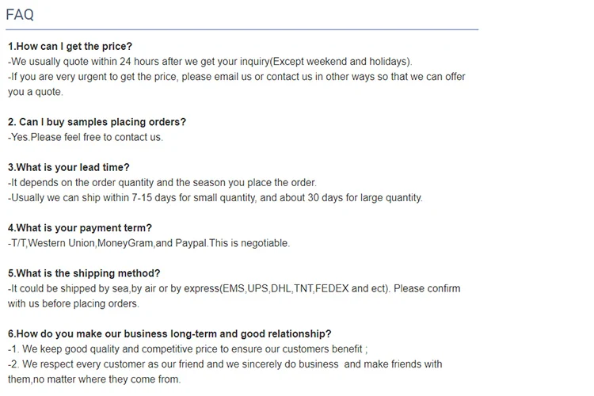Click the answer listing EMS, UPS, DHL, TNT, FEDEX
The image size is (594, 396).
234,288
